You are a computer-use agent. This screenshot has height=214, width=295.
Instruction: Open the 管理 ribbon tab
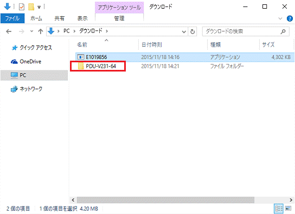(x=119, y=18)
